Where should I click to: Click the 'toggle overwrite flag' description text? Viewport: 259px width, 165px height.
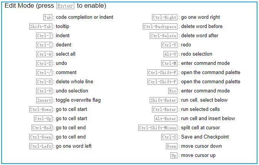(78, 100)
